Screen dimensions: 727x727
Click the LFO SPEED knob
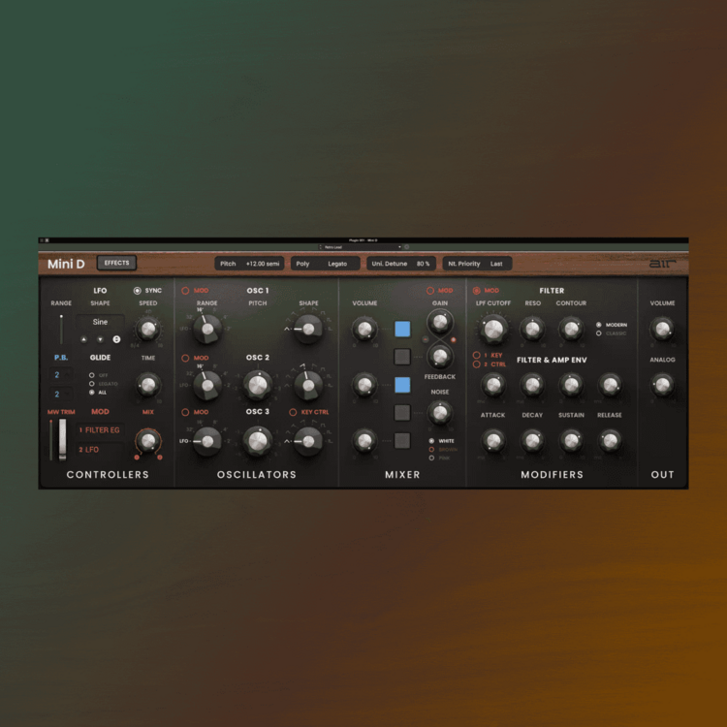tap(148, 330)
